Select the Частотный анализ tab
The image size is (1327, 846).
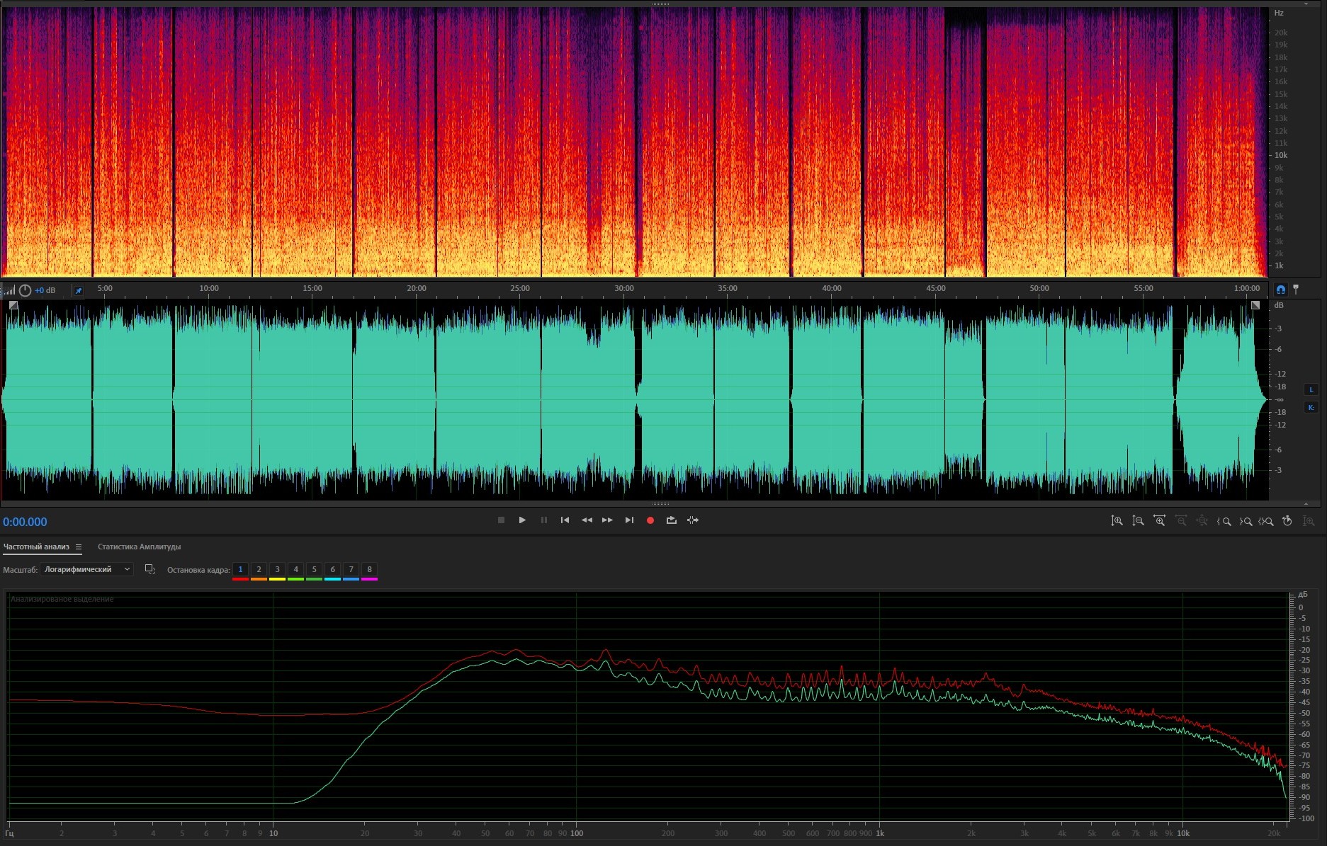coord(36,547)
